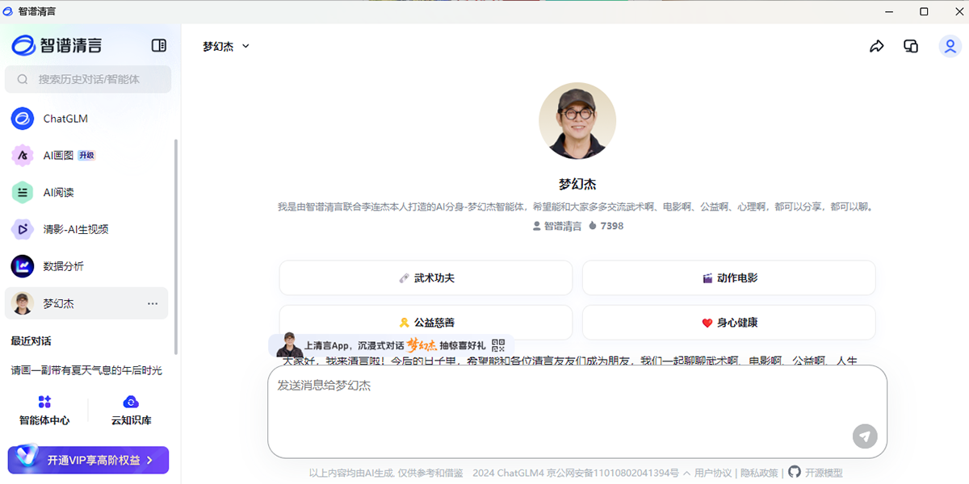Click the 开通VIP享高阶权益 button
This screenshot has height=484, width=969.
tap(87, 460)
